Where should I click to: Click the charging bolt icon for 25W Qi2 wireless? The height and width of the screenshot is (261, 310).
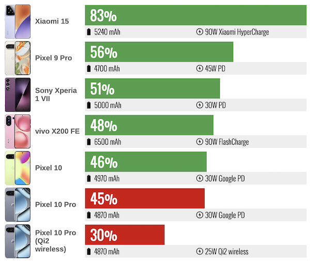[199, 252]
